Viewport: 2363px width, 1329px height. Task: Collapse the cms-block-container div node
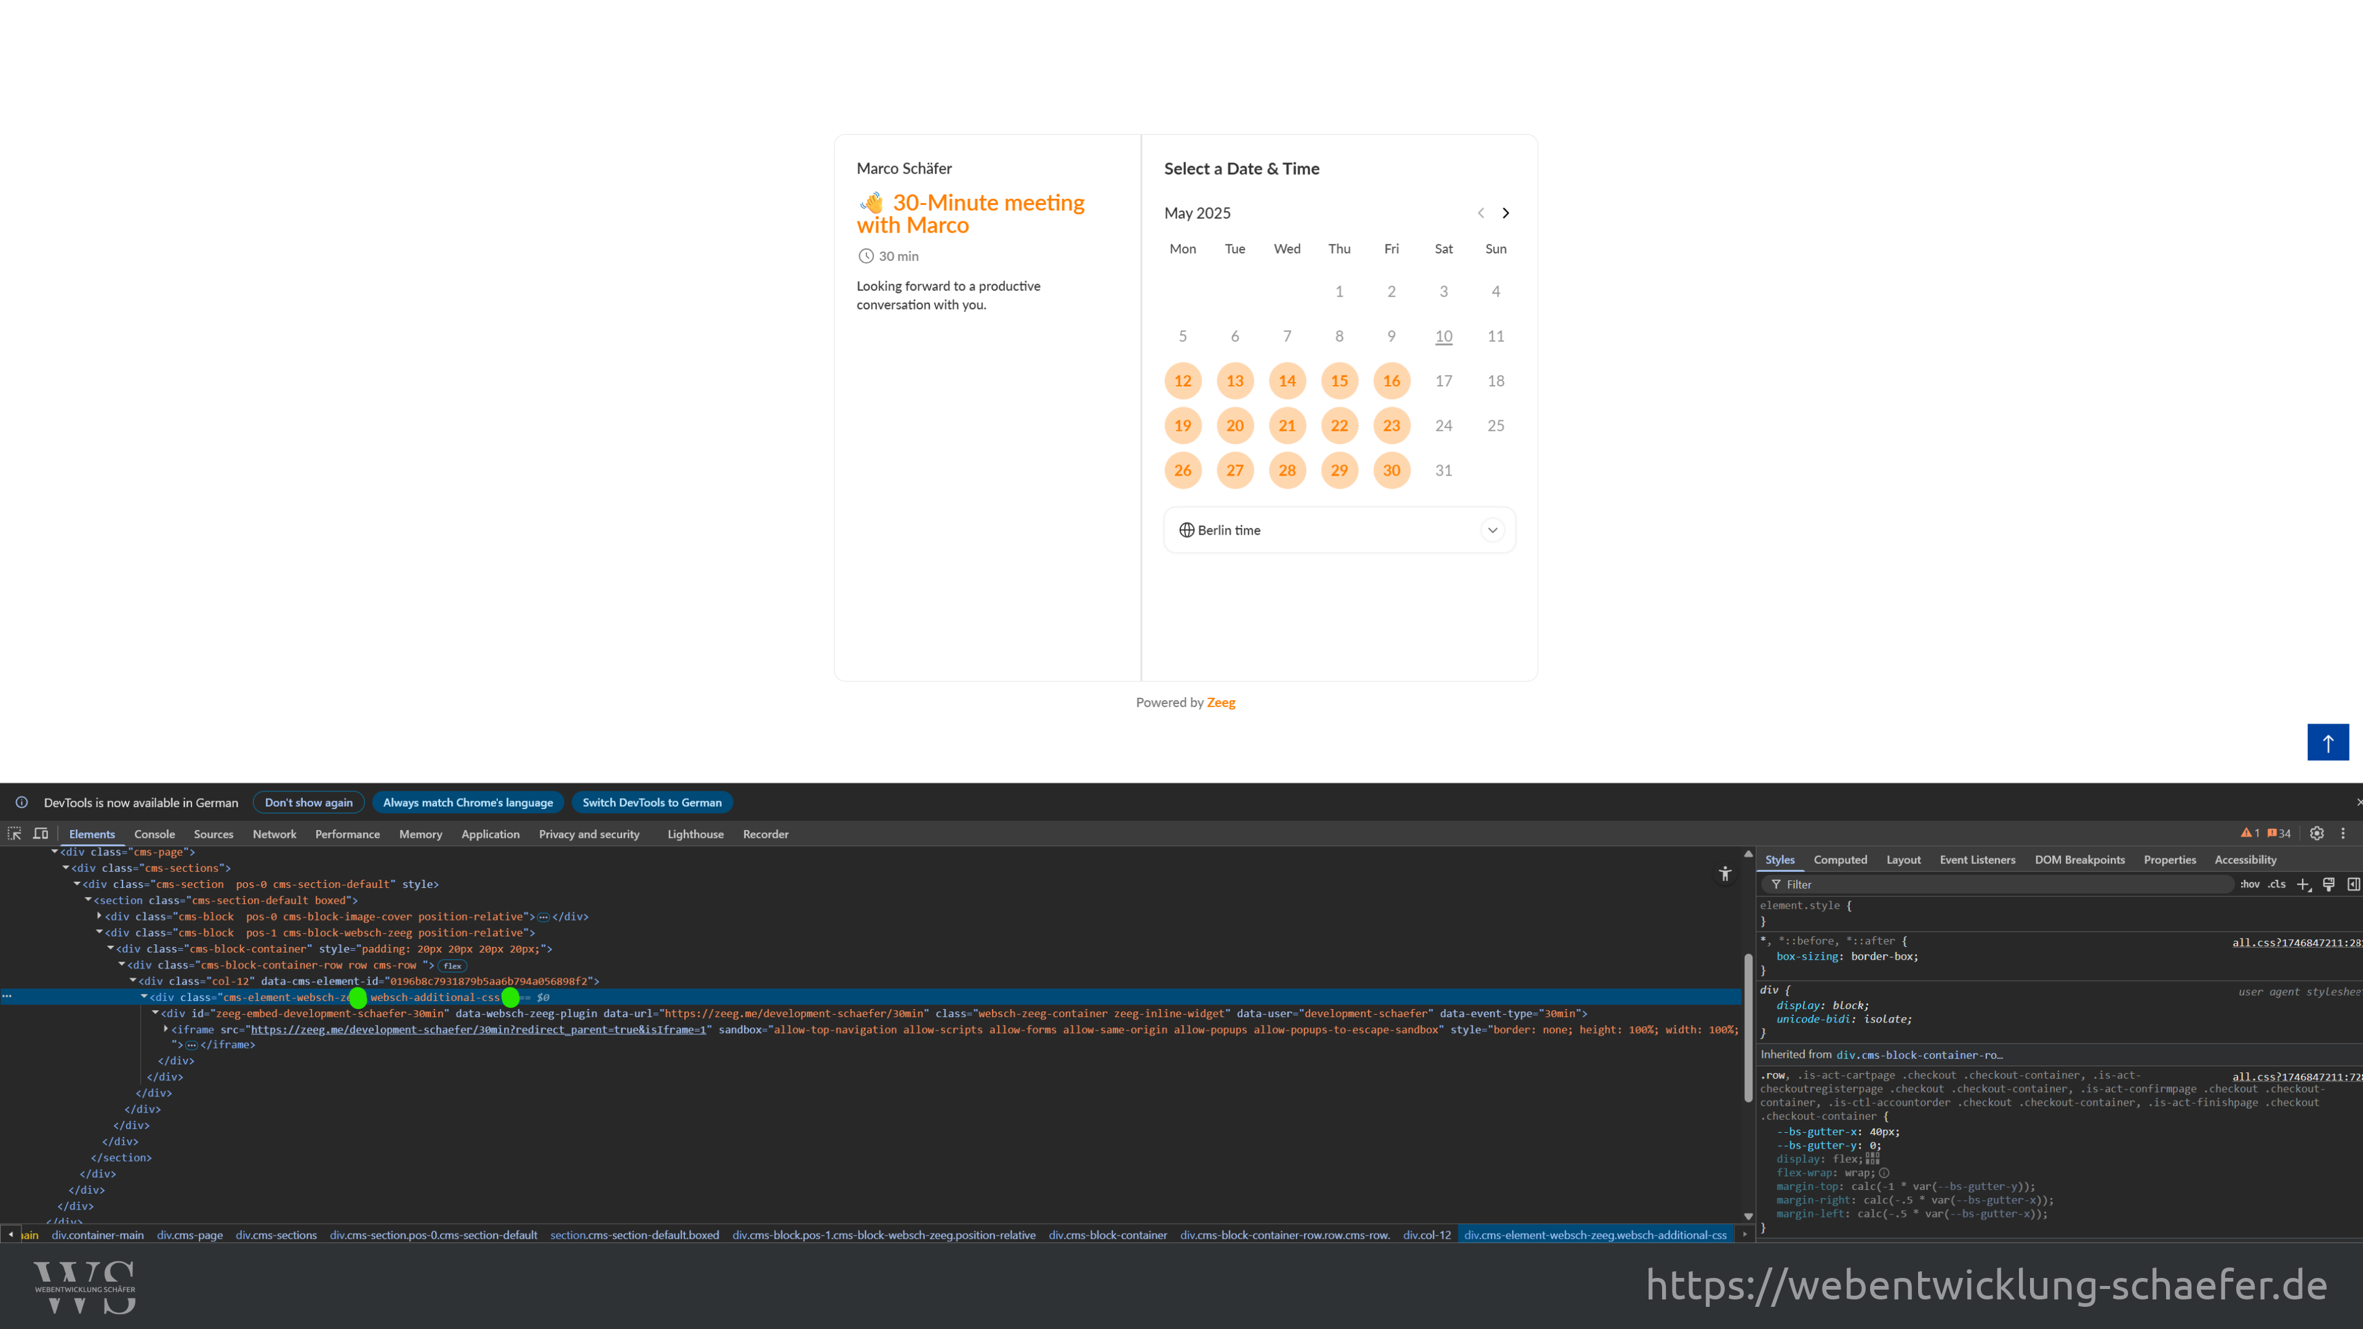point(110,948)
